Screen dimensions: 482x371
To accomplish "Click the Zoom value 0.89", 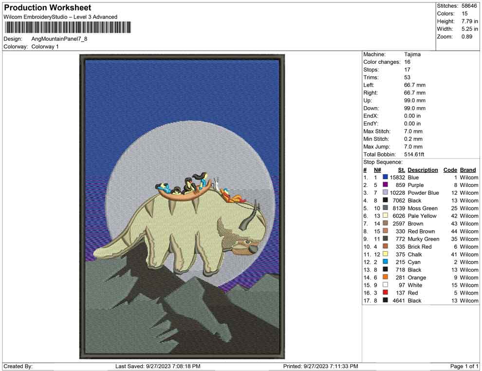I will pos(467,37).
